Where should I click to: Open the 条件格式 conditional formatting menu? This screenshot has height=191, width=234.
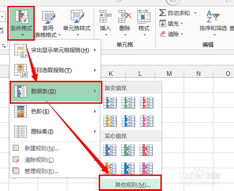(21, 23)
